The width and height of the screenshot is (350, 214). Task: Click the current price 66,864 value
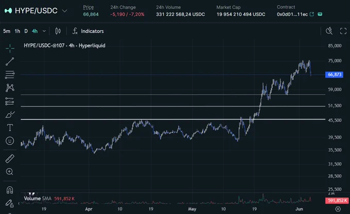(91, 14)
